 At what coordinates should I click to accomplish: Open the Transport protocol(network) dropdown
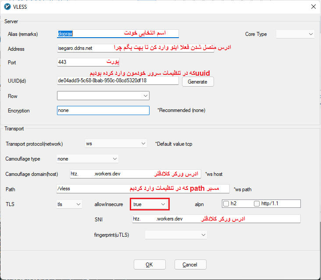[x=116, y=143]
